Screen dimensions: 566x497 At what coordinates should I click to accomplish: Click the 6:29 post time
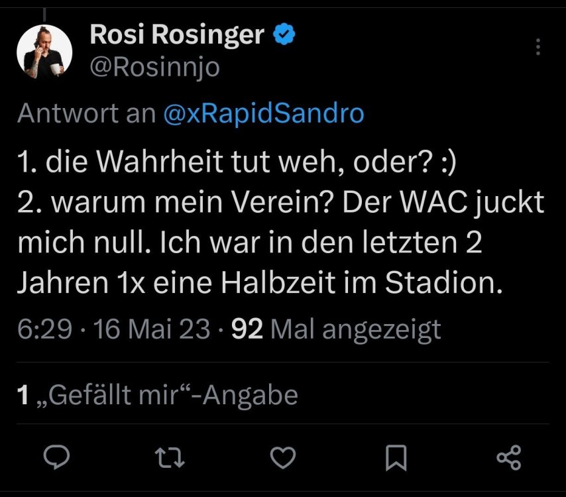(x=44, y=328)
